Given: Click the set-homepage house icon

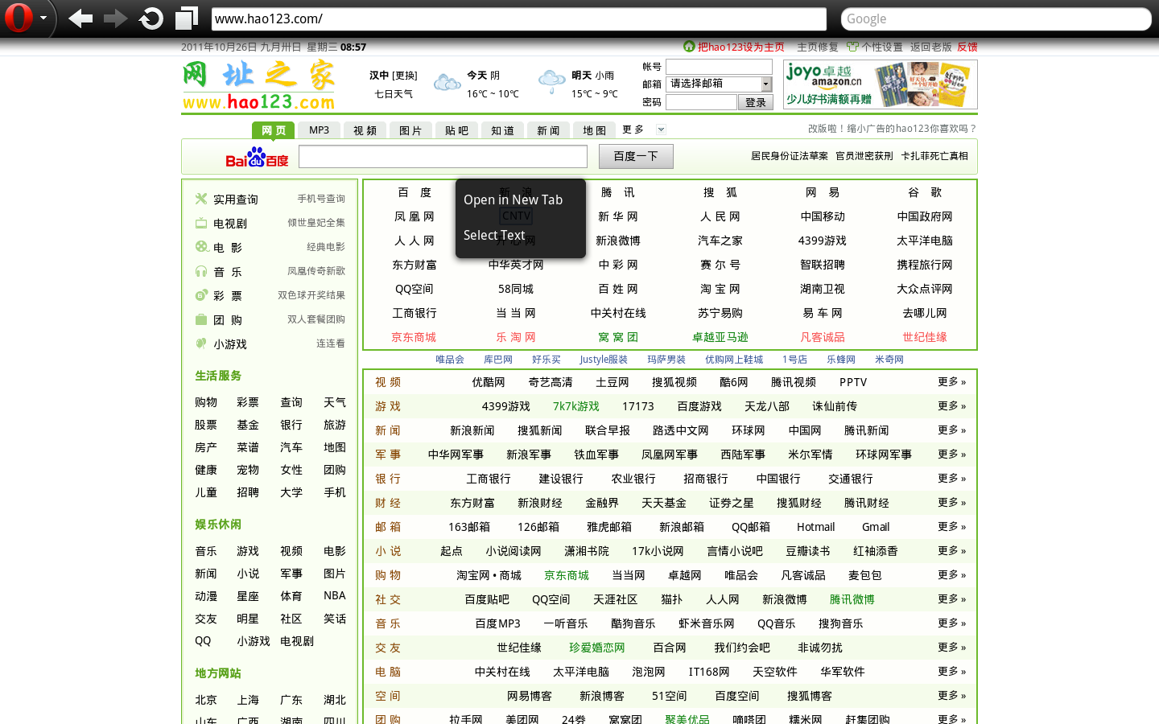Looking at the screenshot, I should [689, 47].
